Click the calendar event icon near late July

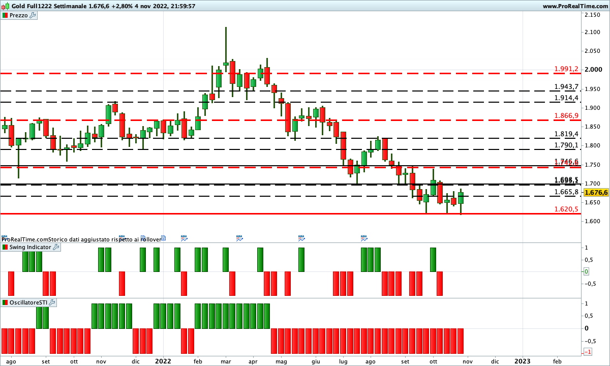(x=364, y=237)
